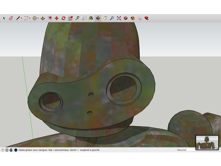Select the arrow Select tool
Image resolution: width=221 pixels, height=166 pixels.
(x=4, y=18)
